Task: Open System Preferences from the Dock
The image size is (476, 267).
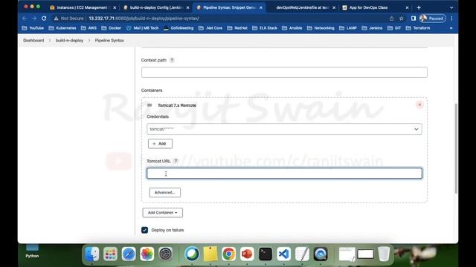Action: point(165,254)
